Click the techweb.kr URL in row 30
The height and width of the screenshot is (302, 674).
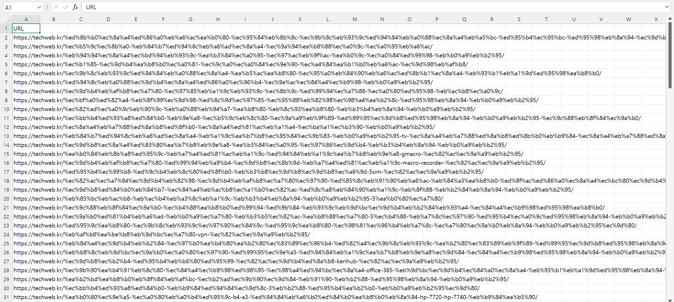[x=247, y=288]
